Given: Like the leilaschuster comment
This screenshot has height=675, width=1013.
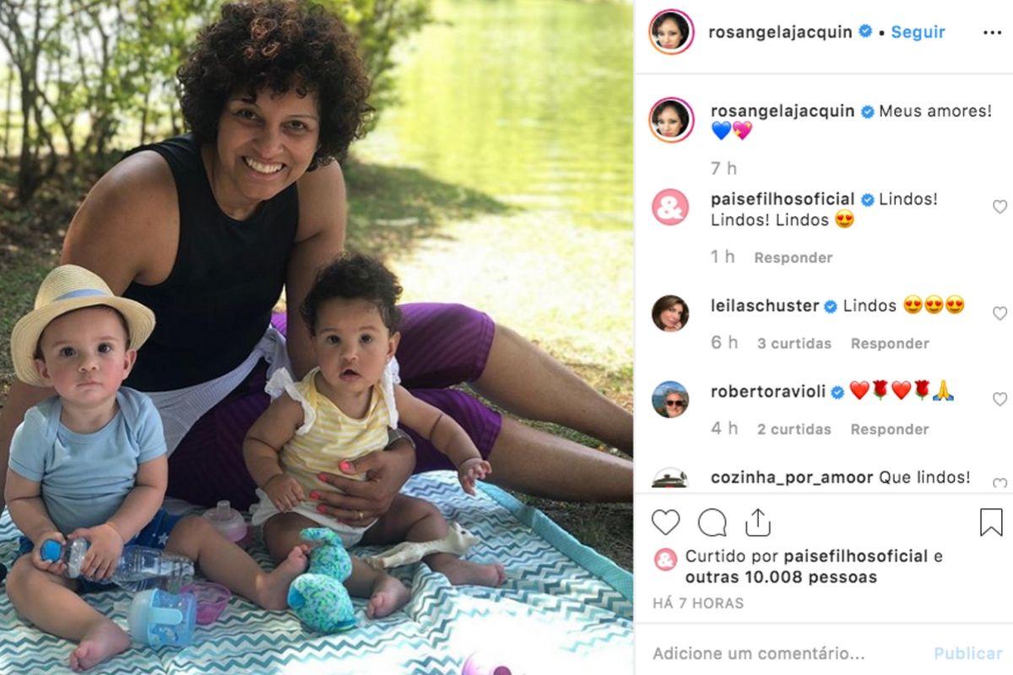Looking at the screenshot, I should tap(999, 313).
